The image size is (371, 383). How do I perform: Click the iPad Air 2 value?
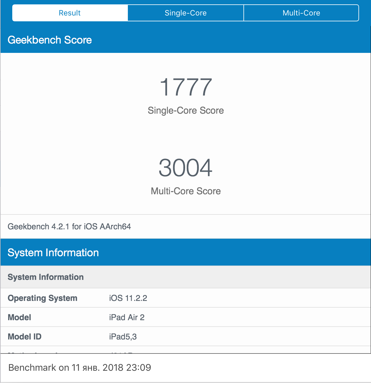pyautogui.click(x=127, y=317)
